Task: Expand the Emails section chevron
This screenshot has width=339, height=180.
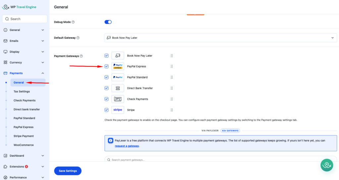Action: [43, 41]
